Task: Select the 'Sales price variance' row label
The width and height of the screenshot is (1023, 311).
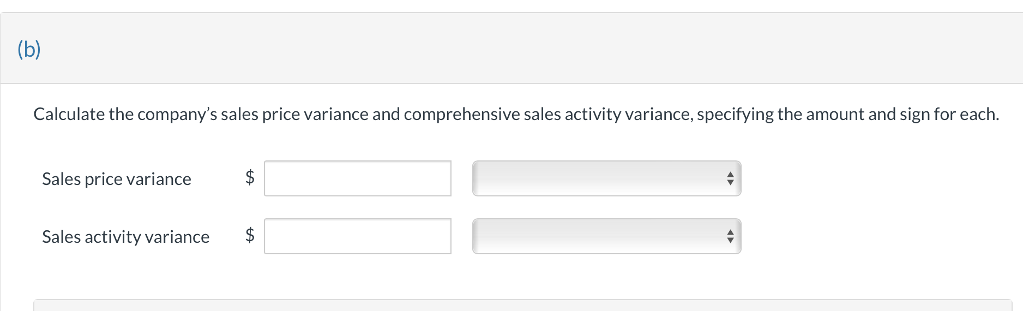Action: [x=116, y=179]
